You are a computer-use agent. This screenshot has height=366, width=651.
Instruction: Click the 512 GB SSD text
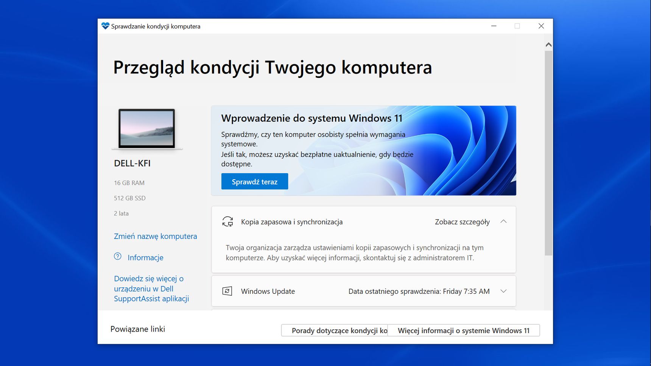tap(130, 198)
